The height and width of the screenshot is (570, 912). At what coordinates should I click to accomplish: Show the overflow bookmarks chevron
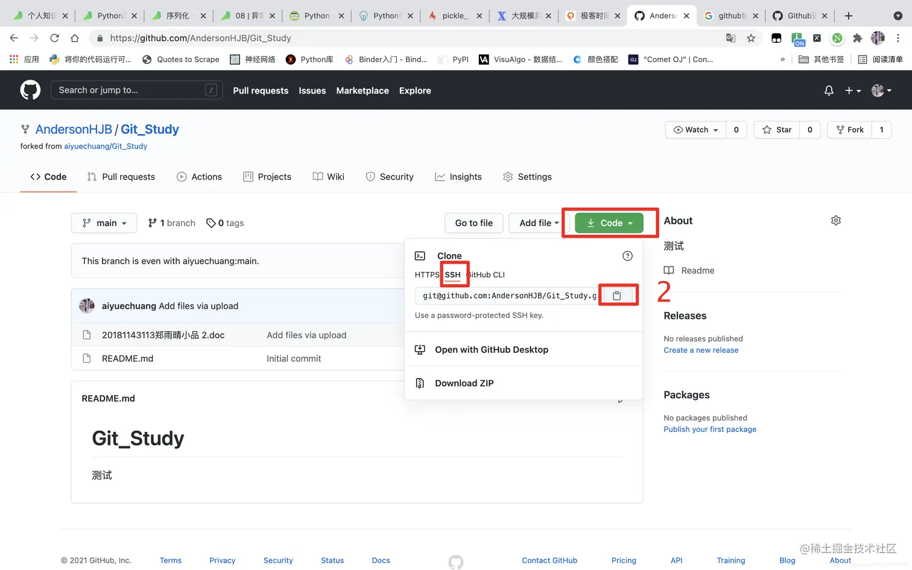[783, 59]
